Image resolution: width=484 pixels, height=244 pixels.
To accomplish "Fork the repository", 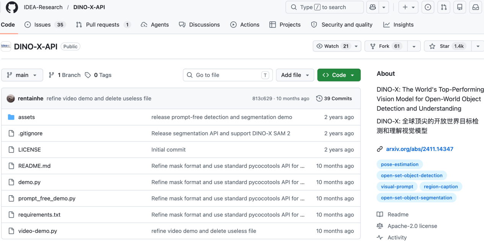I will pyautogui.click(x=385, y=46).
